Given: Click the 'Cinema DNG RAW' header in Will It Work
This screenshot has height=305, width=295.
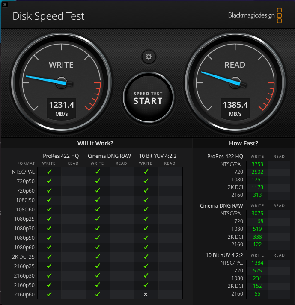Looking at the screenshot, I should point(109,156).
